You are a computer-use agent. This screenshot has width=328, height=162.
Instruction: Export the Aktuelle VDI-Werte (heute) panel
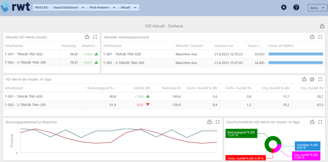point(87,37)
